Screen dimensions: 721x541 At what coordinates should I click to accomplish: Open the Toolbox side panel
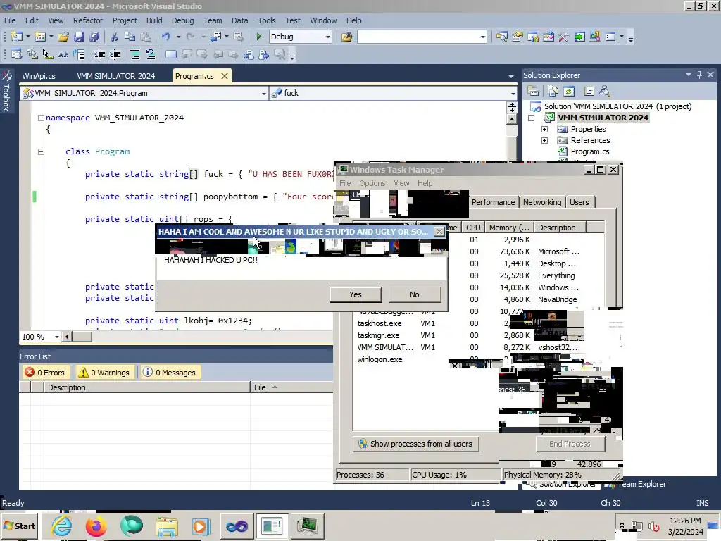pyautogui.click(x=6, y=91)
